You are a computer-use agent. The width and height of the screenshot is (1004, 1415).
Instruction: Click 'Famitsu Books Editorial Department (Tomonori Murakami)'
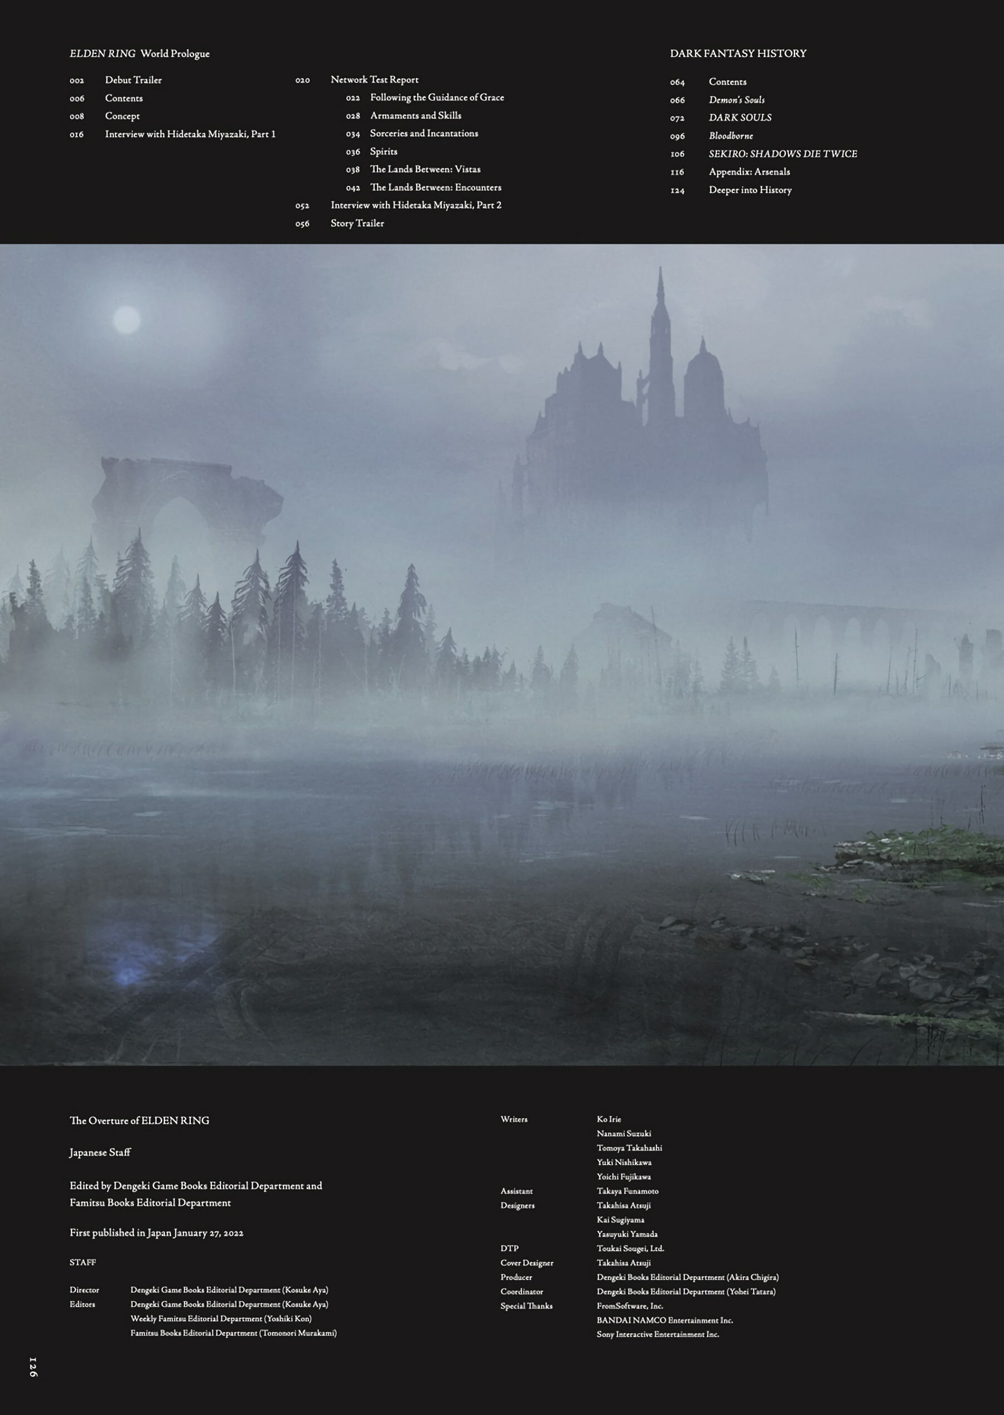coord(233,1333)
